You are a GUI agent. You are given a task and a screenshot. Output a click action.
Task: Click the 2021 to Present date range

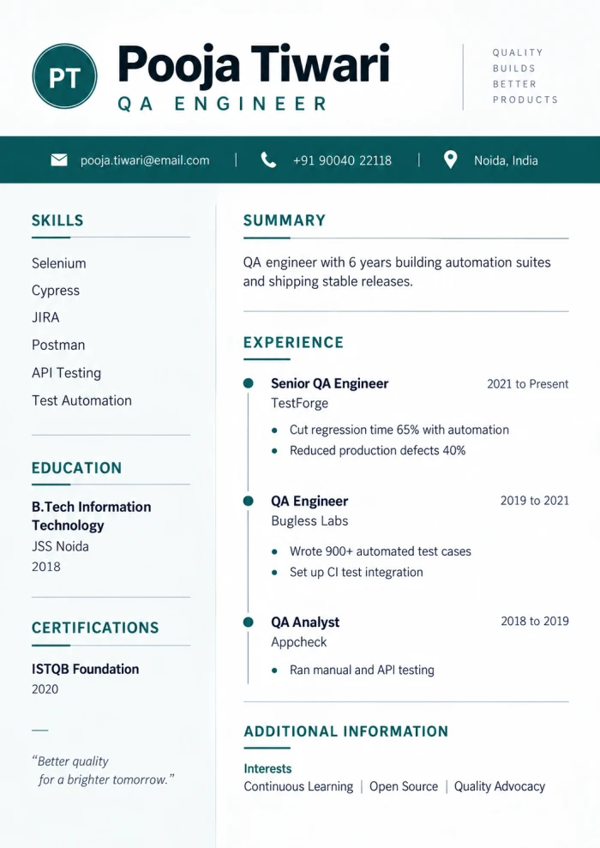(527, 384)
